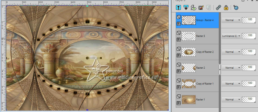Screen dimensions: 258x112
Task: Click layer type icon of Raster 2
Action: coord(178,65)
